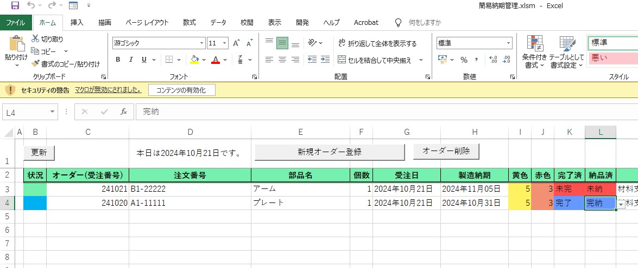Viewport: 638px width, 268px height.
Task: Click the Cut (切り取り) scissors icon
Action: coord(35,39)
